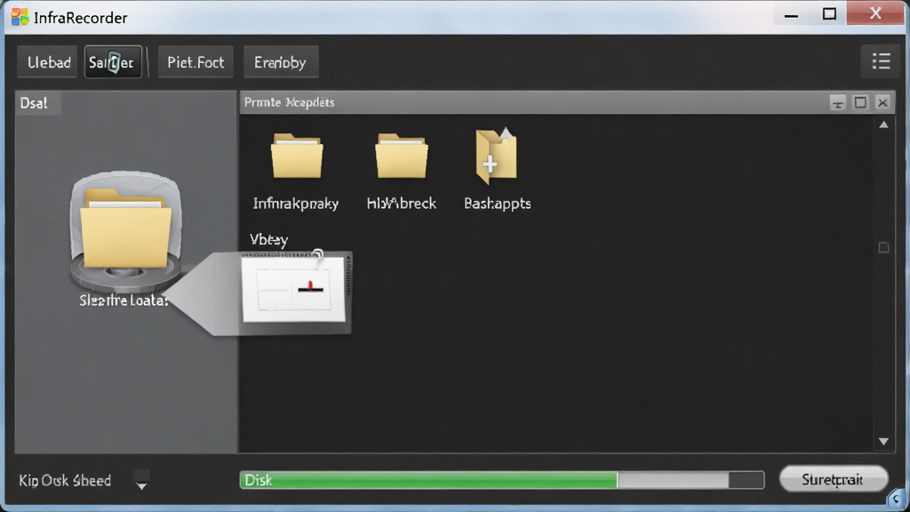The height and width of the screenshot is (512, 910).
Task: Click the Vbeay document thumbnail
Action: point(294,290)
